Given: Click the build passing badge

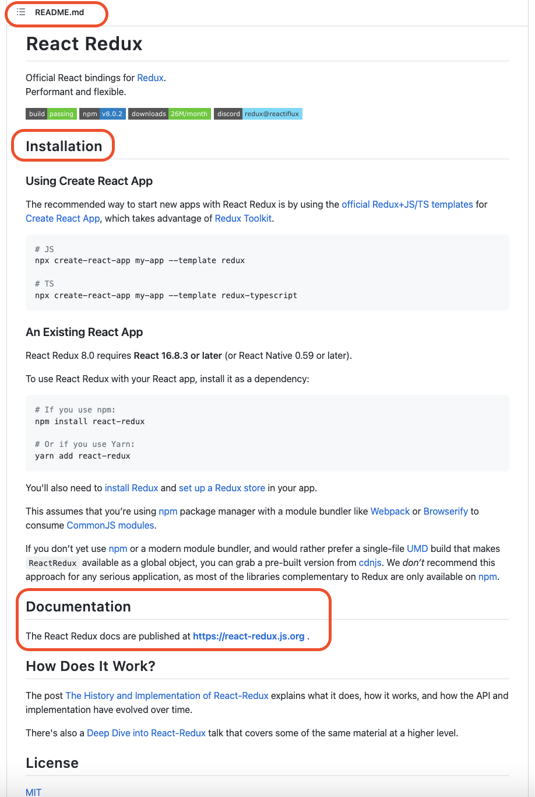Looking at the screenshot, I should tap(51, 114).
